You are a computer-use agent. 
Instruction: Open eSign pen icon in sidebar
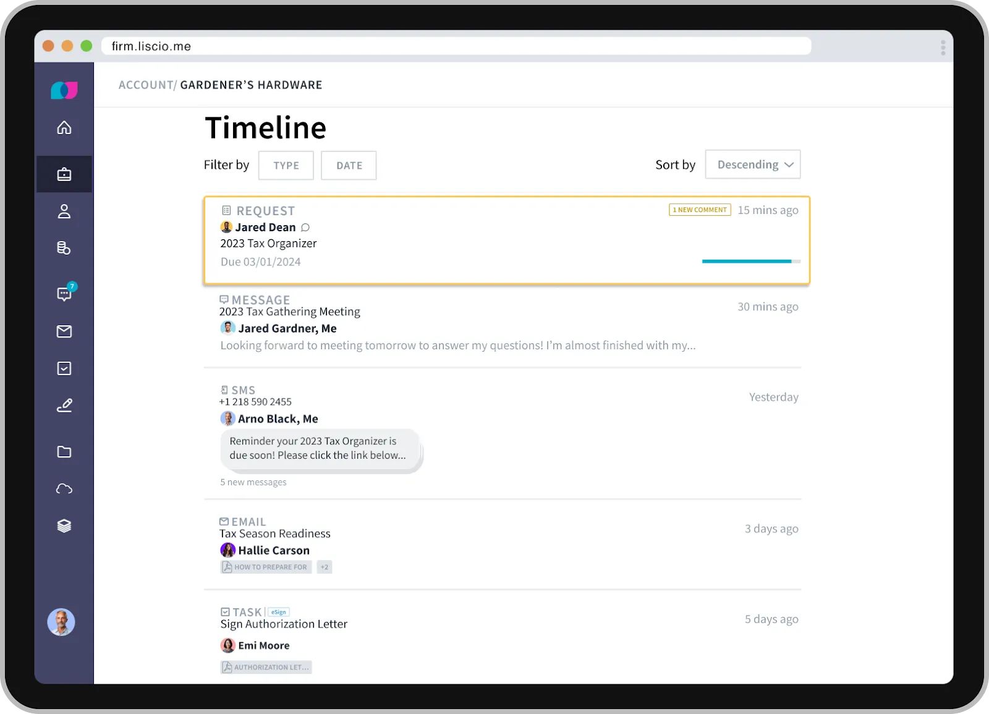click(64, 406)
